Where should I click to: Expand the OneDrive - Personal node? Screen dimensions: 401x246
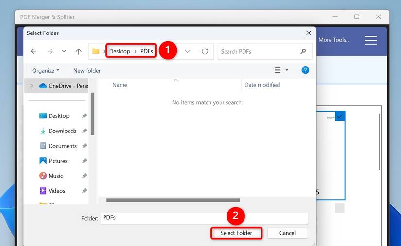click(31, 86)
